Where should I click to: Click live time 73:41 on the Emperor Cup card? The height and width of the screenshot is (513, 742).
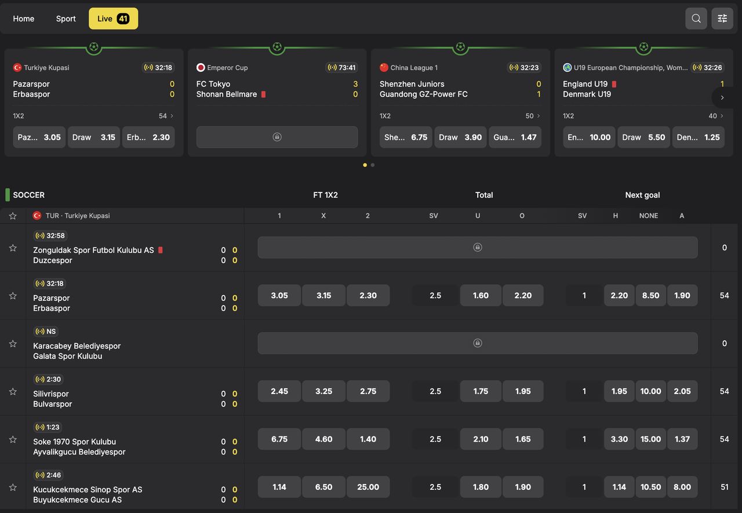point(342,68)
